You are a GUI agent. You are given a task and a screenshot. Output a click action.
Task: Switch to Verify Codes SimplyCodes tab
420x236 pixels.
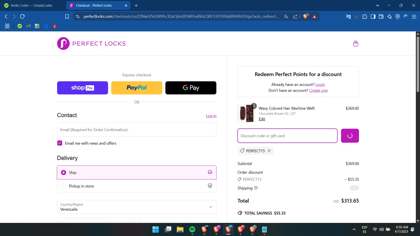31,5
